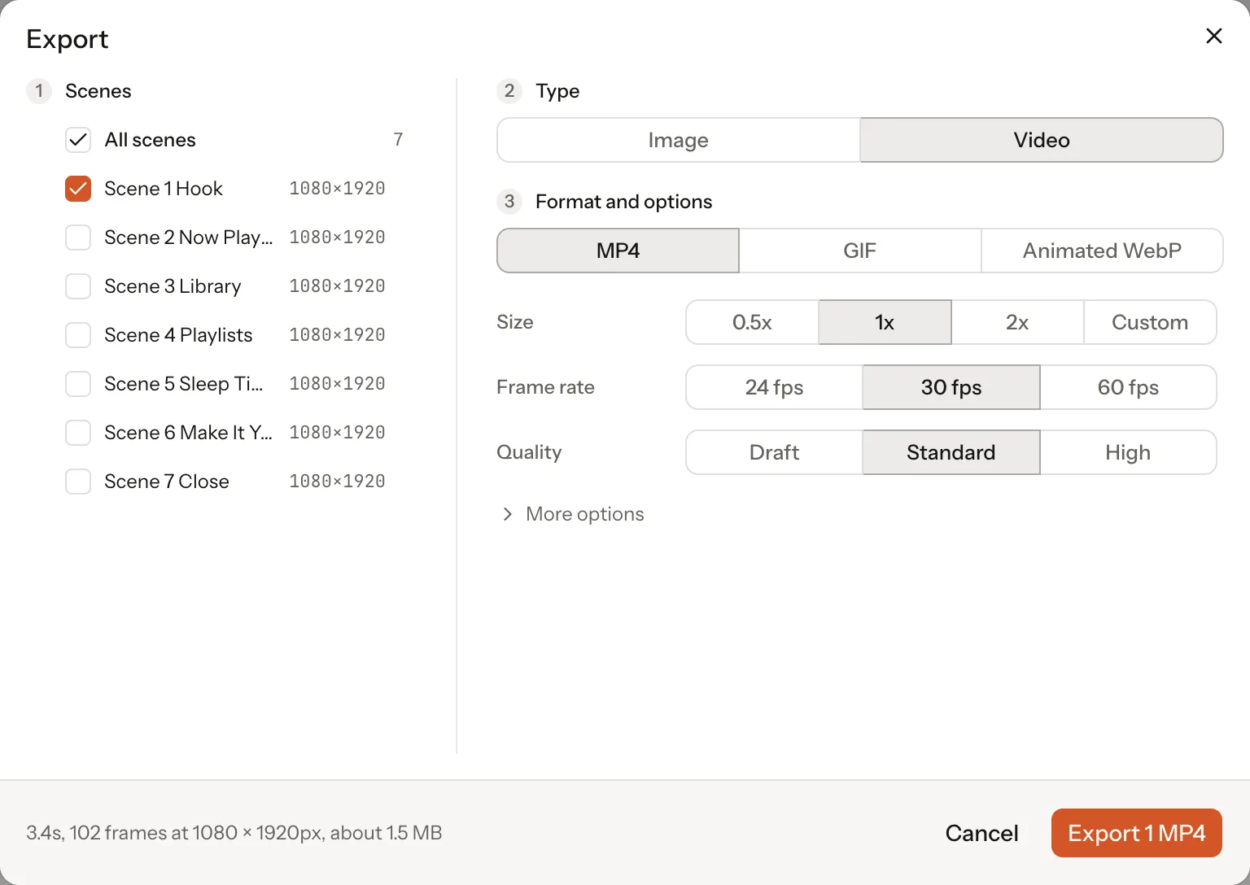Uncheck the Scene 1 Hook checkbox
This screenshot has height=885, width=1250.
(78, 189)
